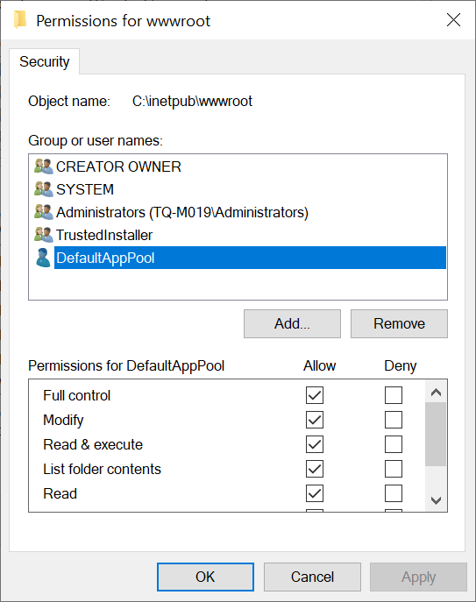The image size is (476, 602).
Task: Tick the Deny box for Read
Action: 394,493
